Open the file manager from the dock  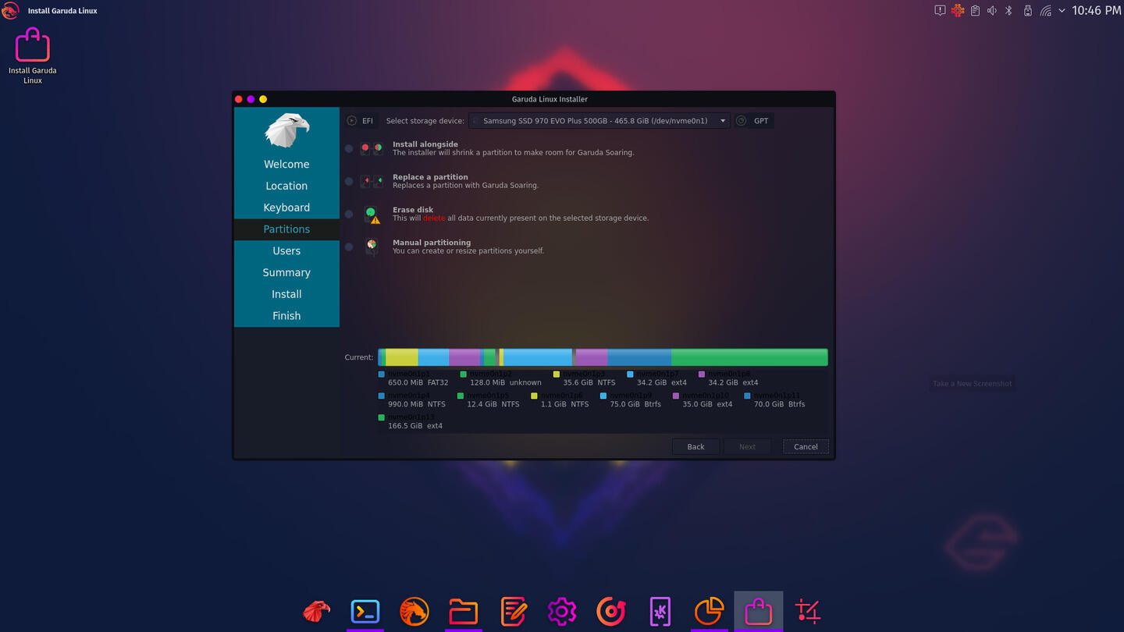(x=464, y=611)
